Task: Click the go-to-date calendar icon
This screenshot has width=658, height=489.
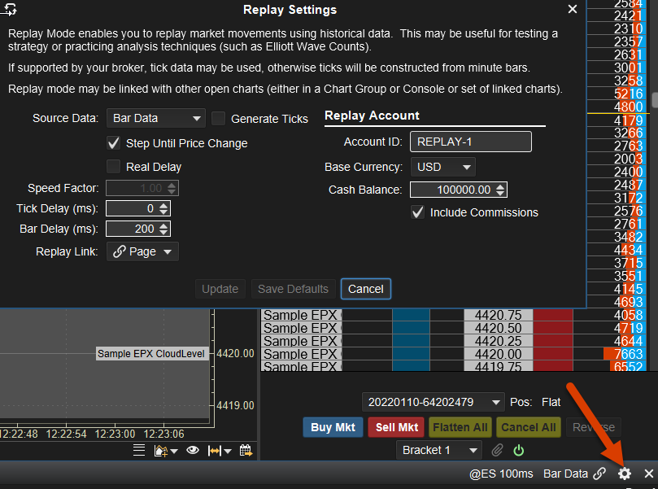Action: [x=245, y=450]
